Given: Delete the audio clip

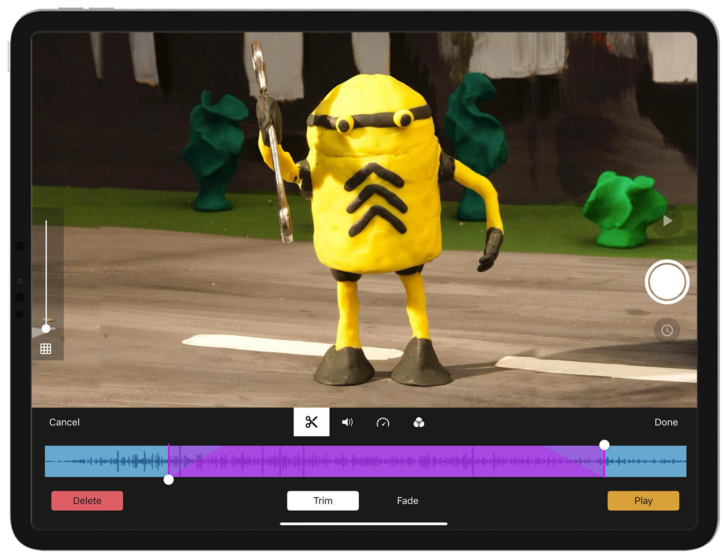Looking at the screenshot, I should click(87, 501).
